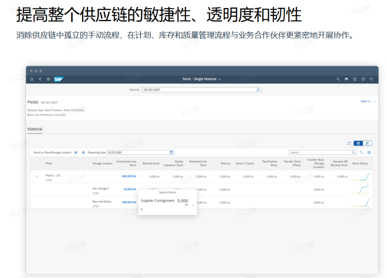Go back using the header back arrow
Image resolution: width=387 pixels, height=278 pixels.
(x=40, y=79)
